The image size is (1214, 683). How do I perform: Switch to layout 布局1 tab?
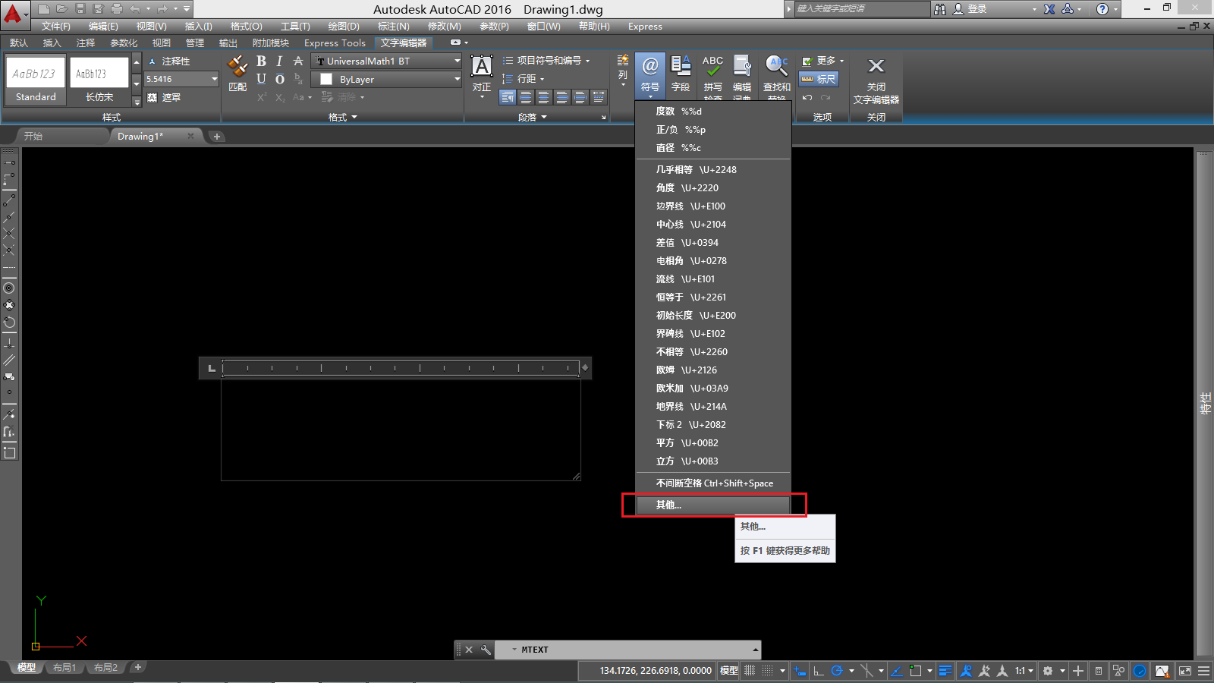pos(64,668)
